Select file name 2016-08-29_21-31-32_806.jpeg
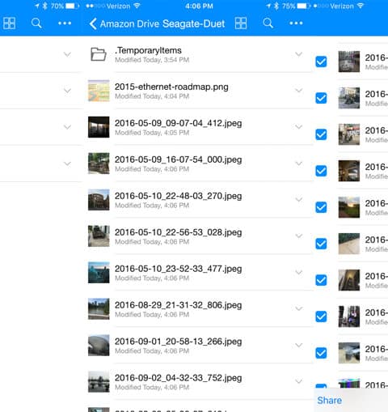 [179, 305]
